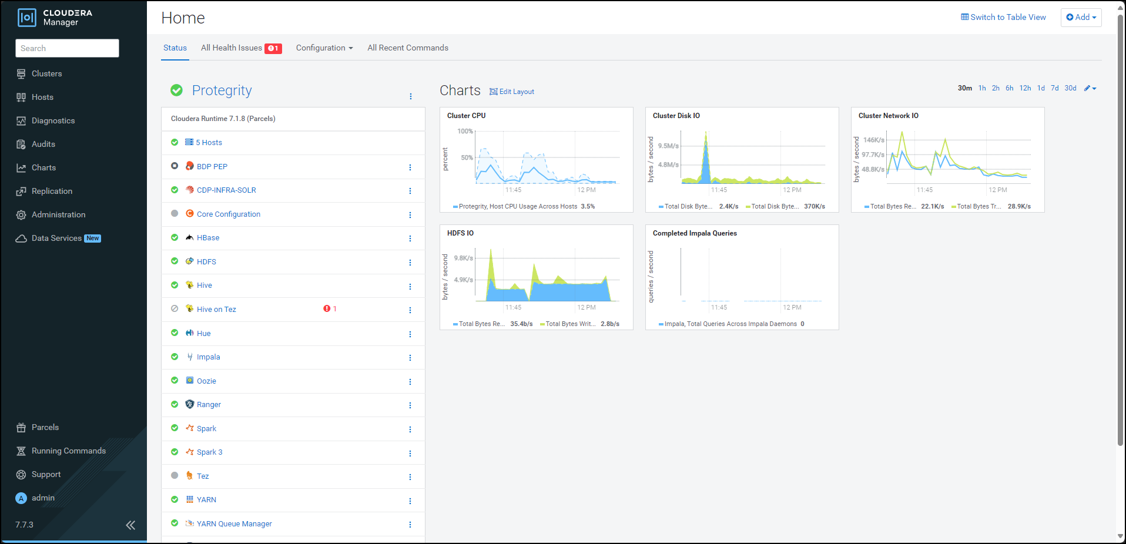Open Parcels gift box icon
1126x544 pixels.
point(21,428)
